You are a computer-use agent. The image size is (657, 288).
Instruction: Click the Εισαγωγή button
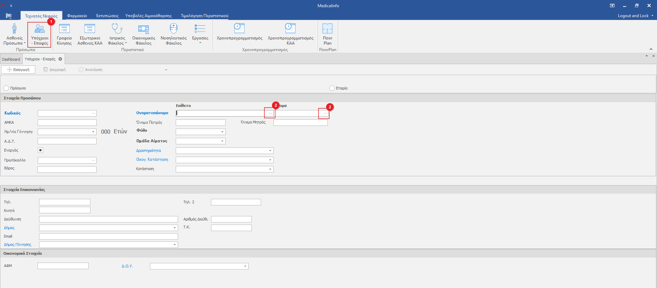click(18, 70)
